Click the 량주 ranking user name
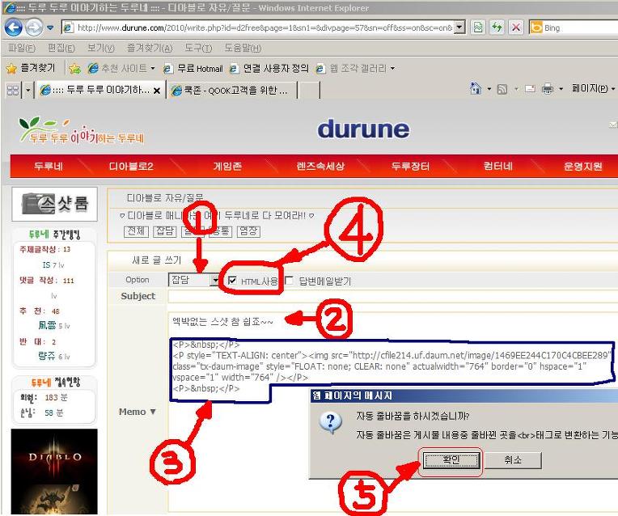This screenshot has height=516, width=618. click(x=46, y=356)
